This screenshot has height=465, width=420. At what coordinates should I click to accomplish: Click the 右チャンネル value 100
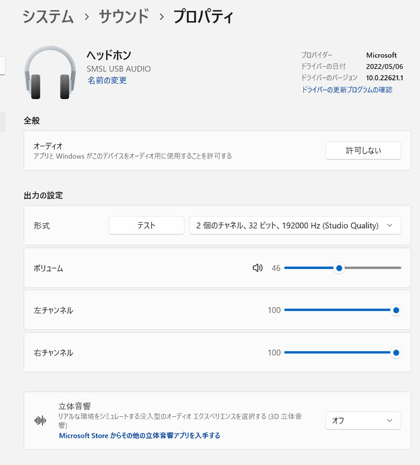[x=274, y=353]
